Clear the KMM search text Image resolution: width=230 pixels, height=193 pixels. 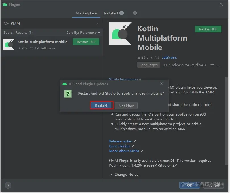coord(97,24)
